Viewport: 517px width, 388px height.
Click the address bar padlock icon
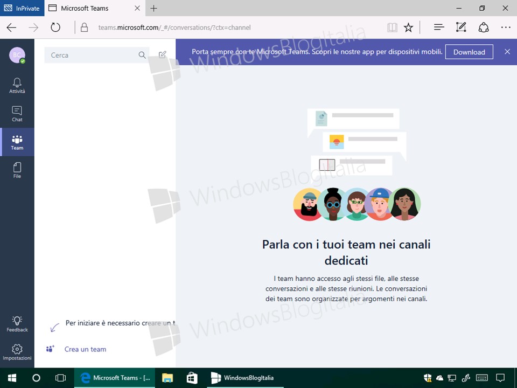point(84,27)
